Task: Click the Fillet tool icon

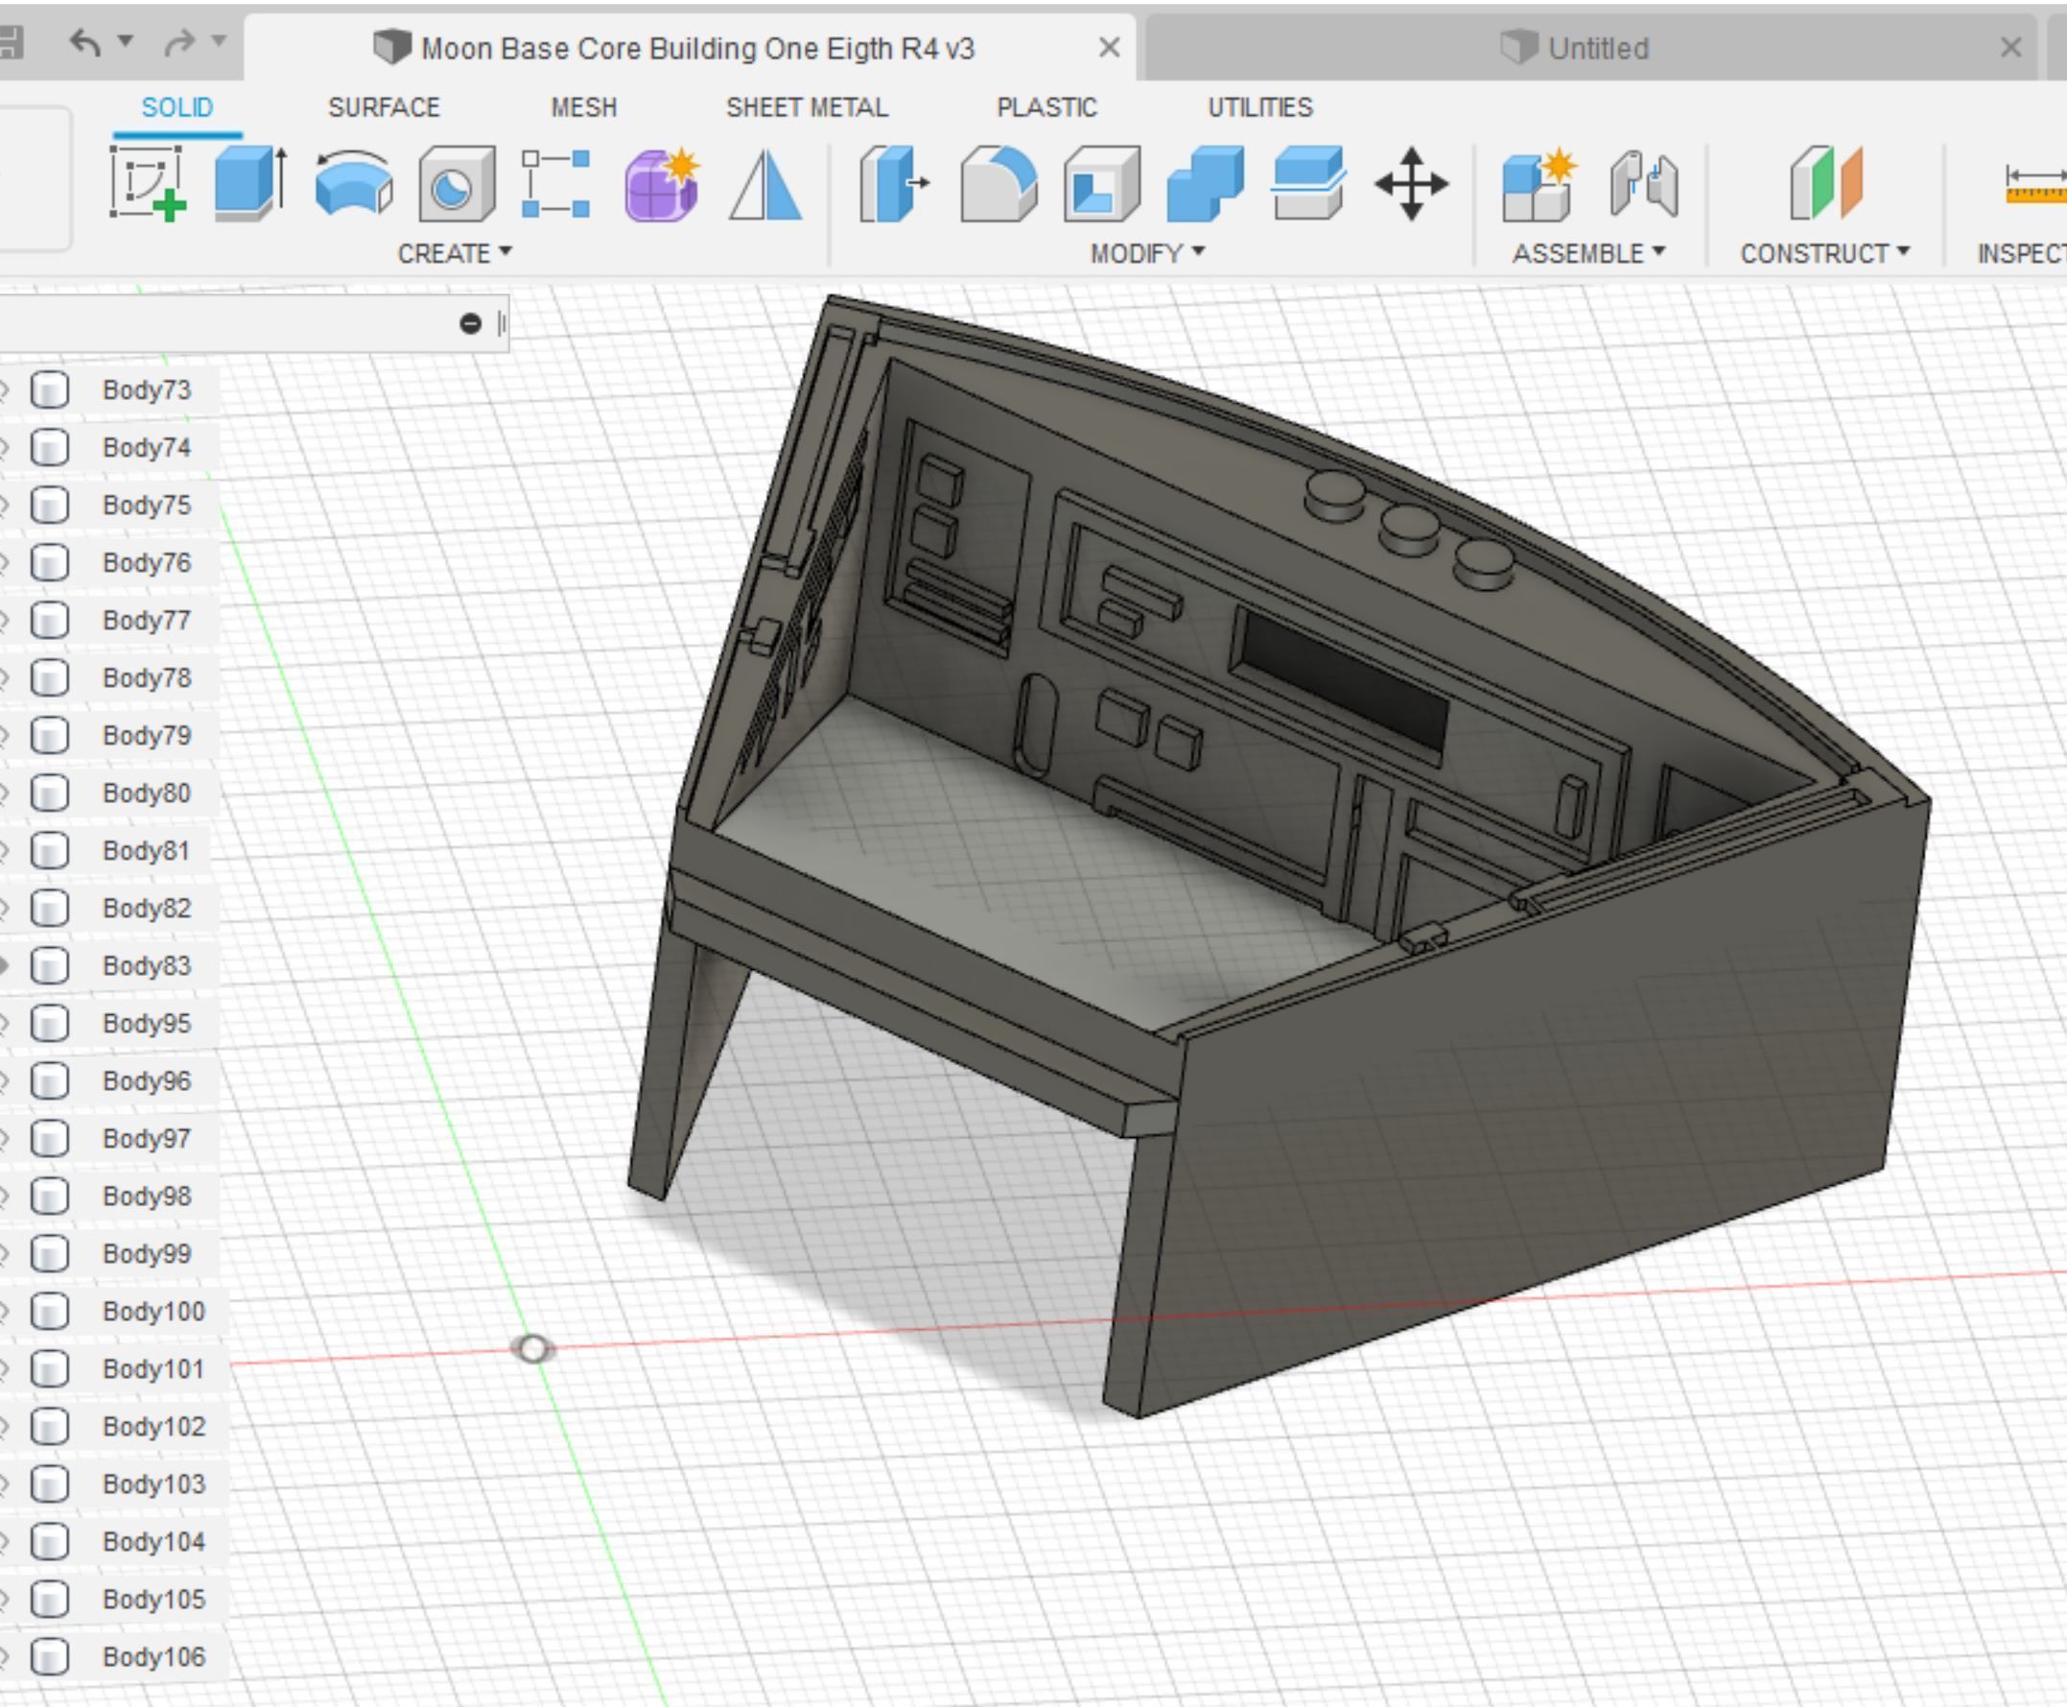Action: tap(998, 184)
